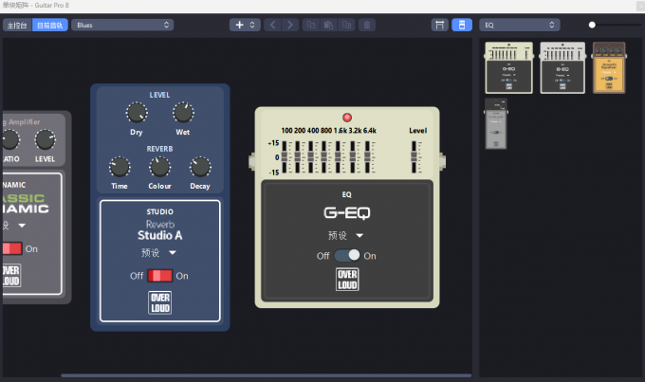This screenshot has width=645, height=382.
Task: Click the copy effect icon in toolbar
Action: coord(310,25)
